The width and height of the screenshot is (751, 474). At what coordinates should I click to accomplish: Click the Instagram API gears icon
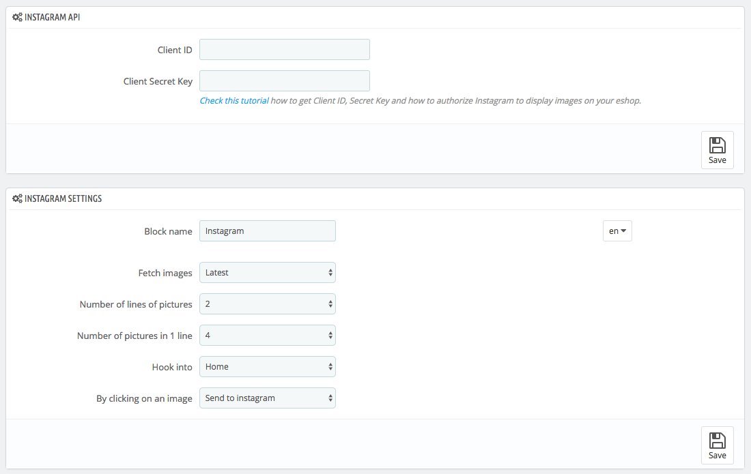click(17, 17)
